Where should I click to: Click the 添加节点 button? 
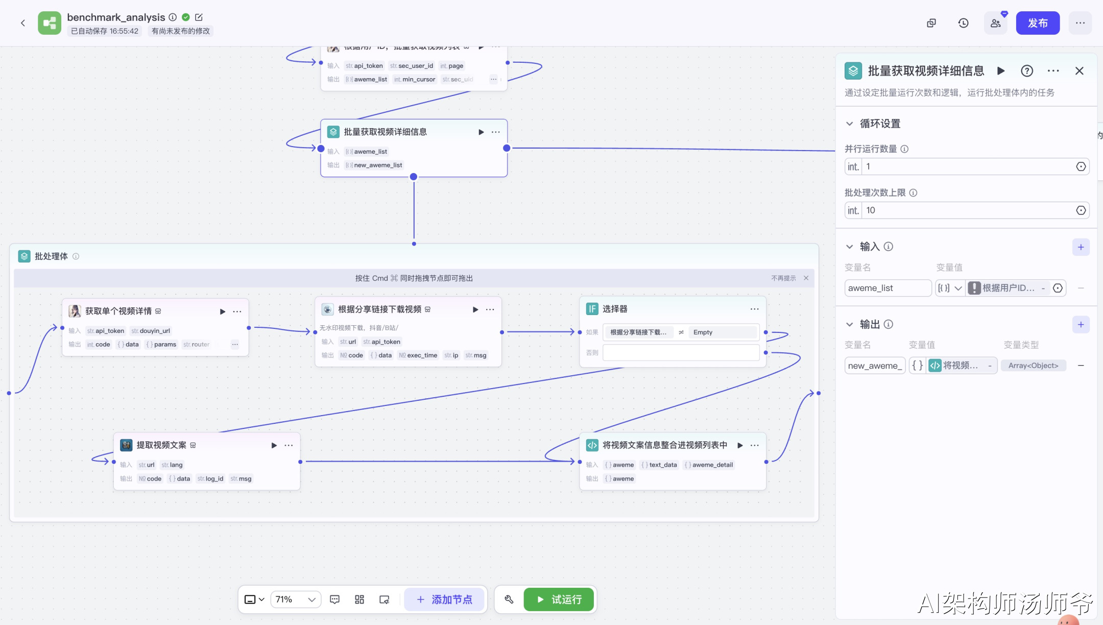click(x=444, y=599)
